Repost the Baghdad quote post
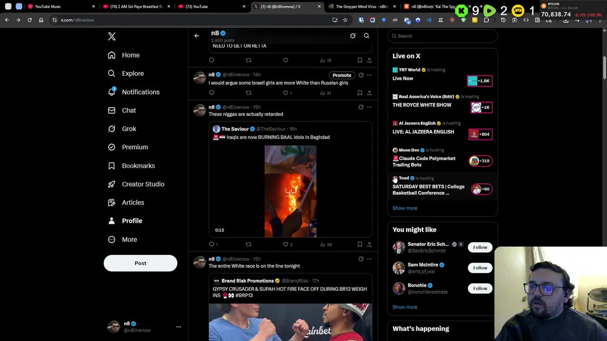The image size is (607, 341). pos(248,244)
